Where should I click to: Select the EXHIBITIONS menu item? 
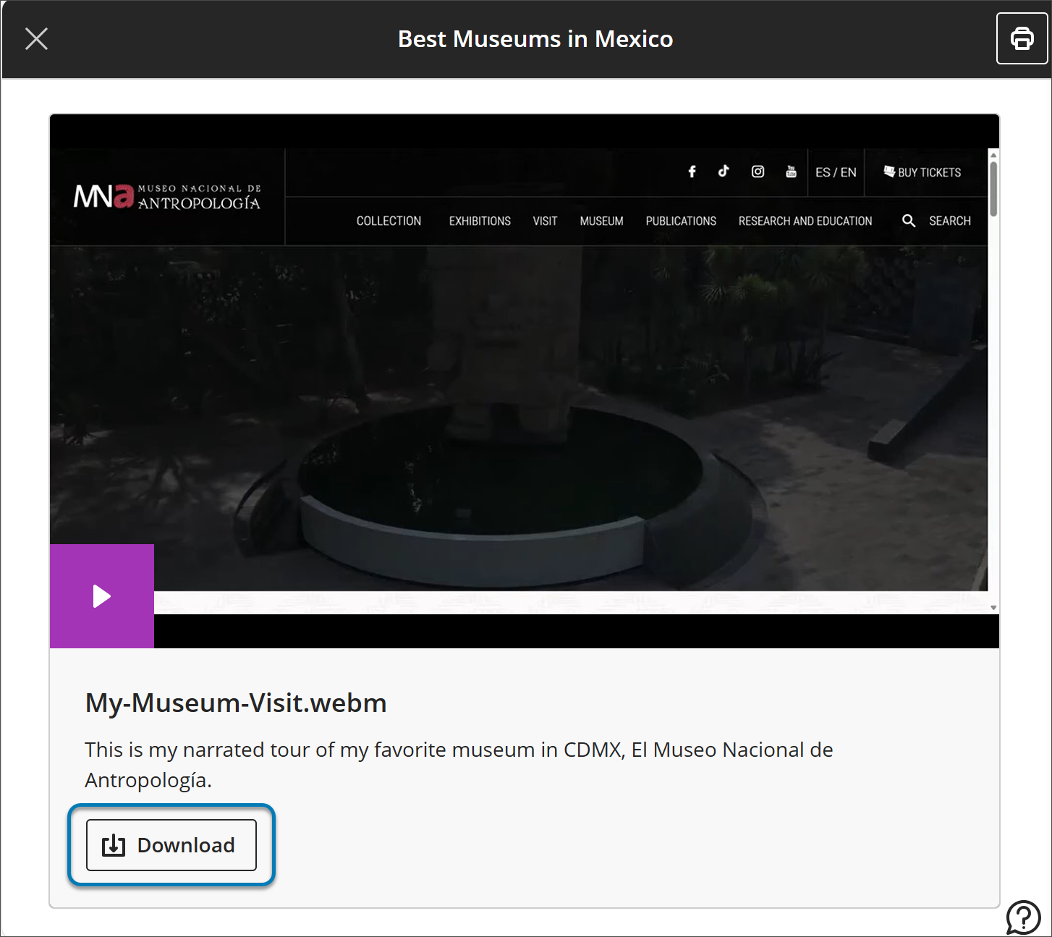[479, 221]
